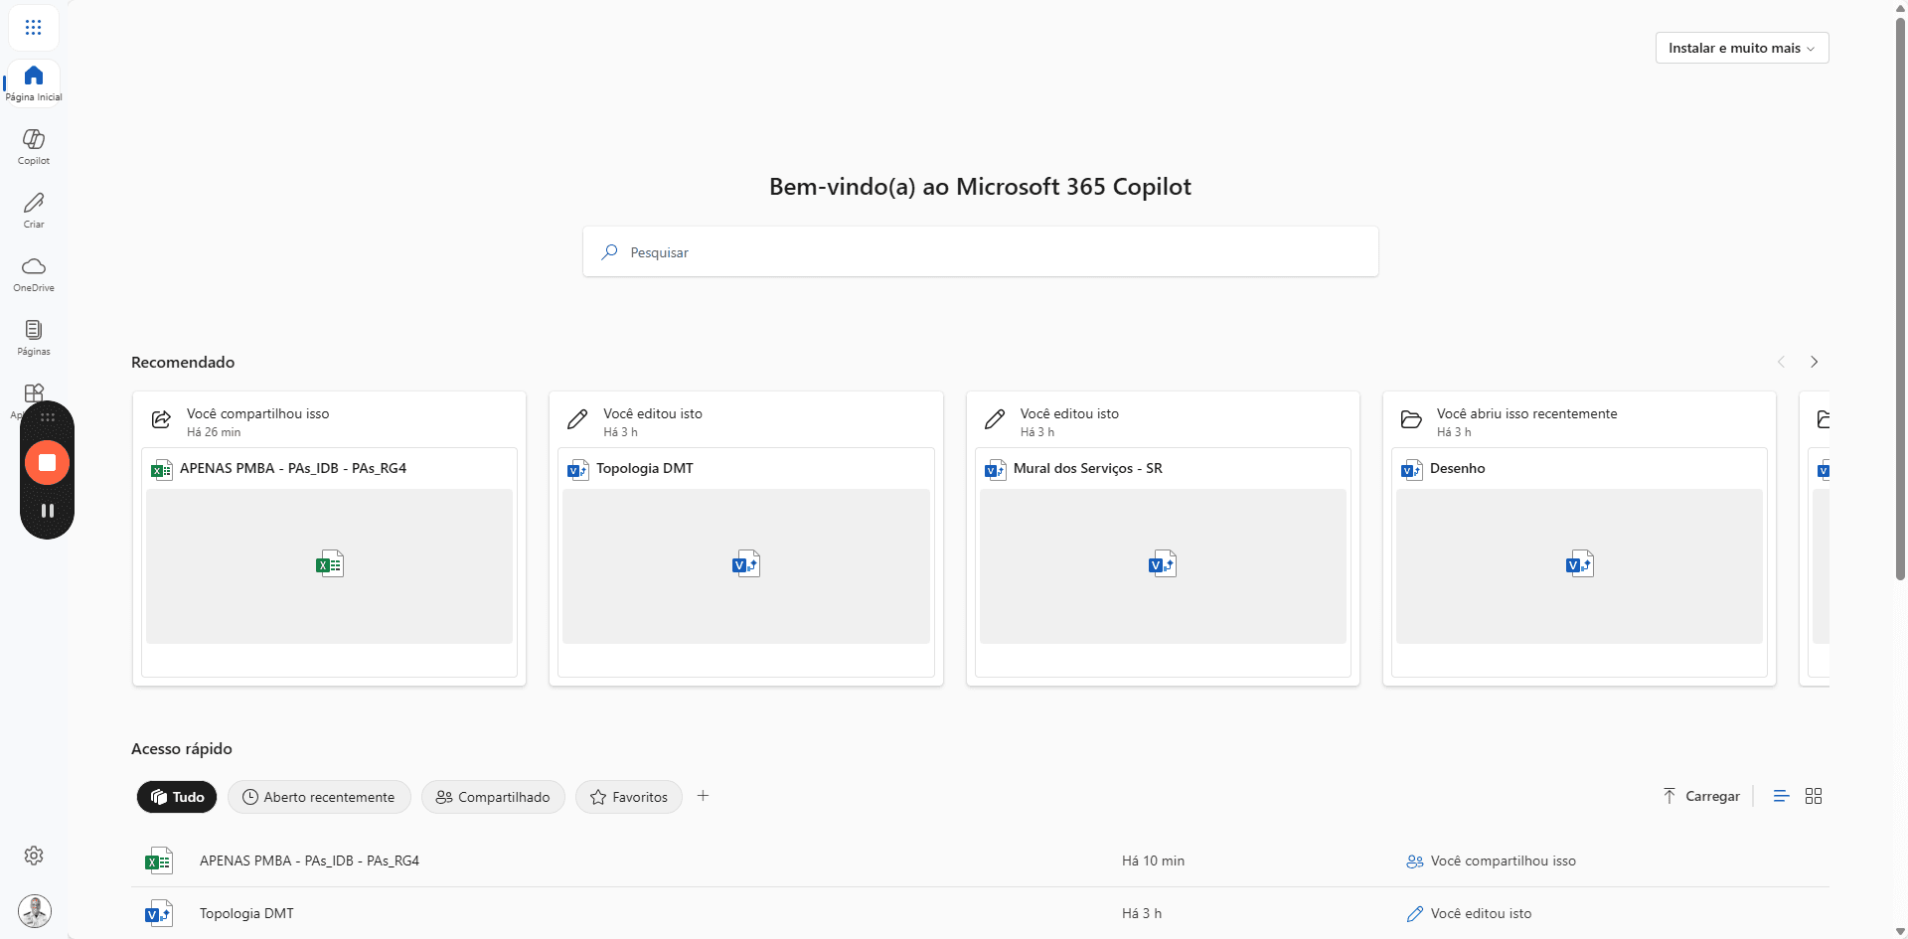Go to Página Inicial in sidebar
This screenshot has width=1908, height=939.
34,82
